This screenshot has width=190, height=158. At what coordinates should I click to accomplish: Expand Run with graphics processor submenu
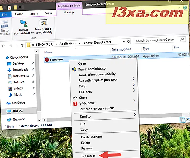tap(134, 79)
